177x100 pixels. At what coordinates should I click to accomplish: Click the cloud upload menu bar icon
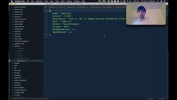(x=112, y=1)
